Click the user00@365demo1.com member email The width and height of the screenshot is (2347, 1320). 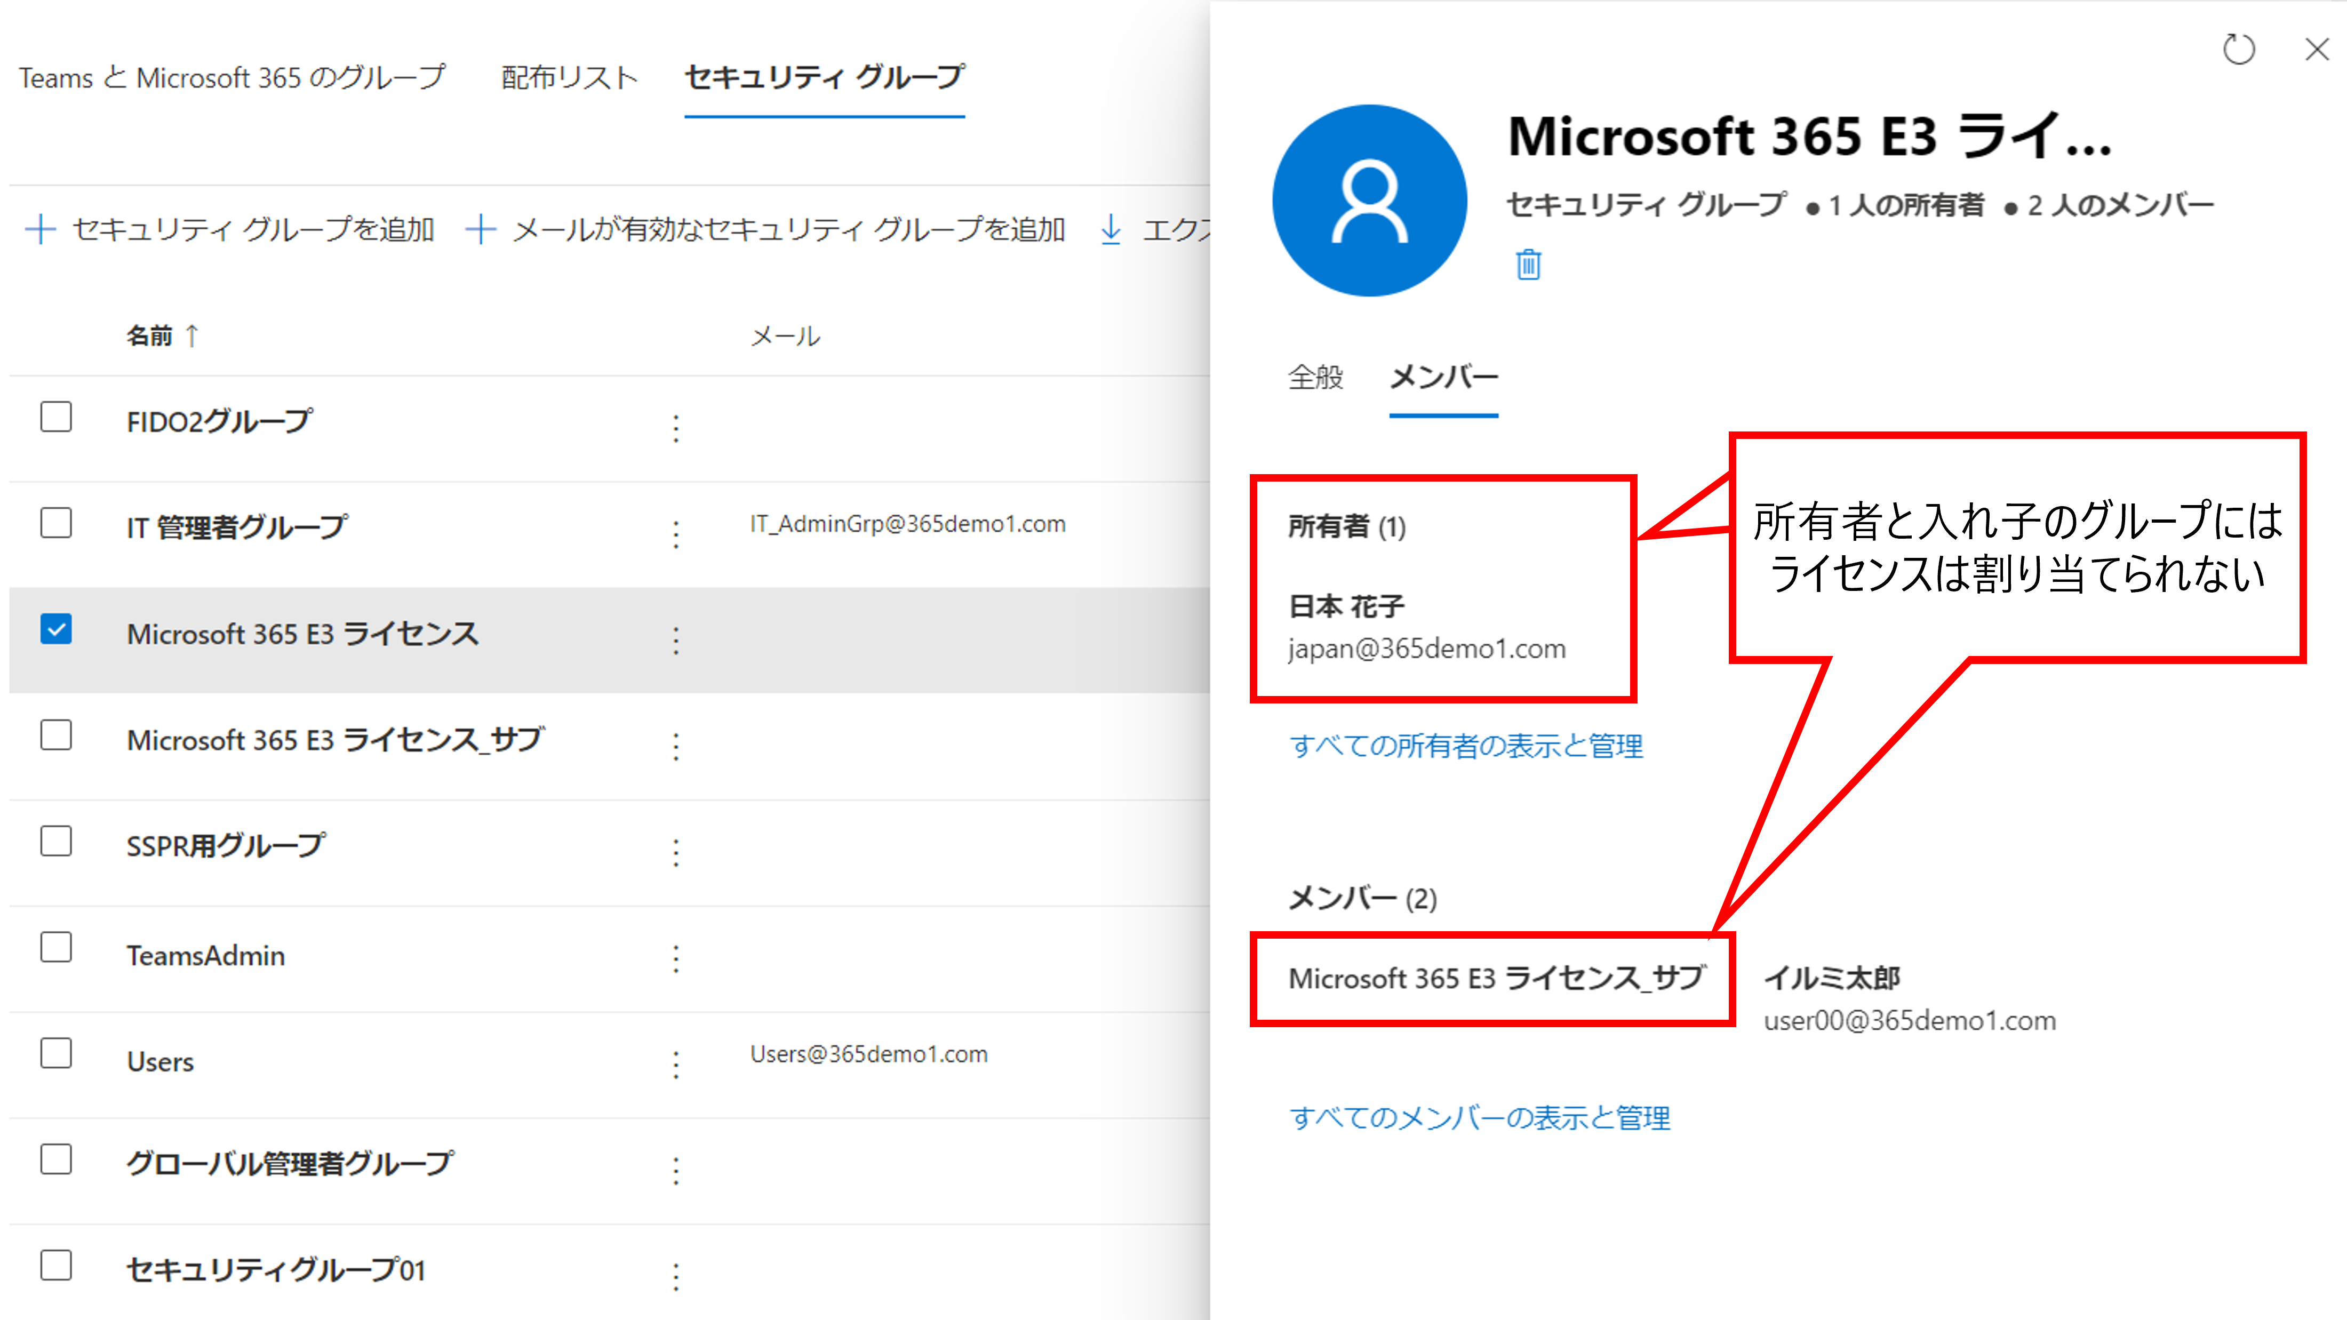click(x=1910, y=1020)
